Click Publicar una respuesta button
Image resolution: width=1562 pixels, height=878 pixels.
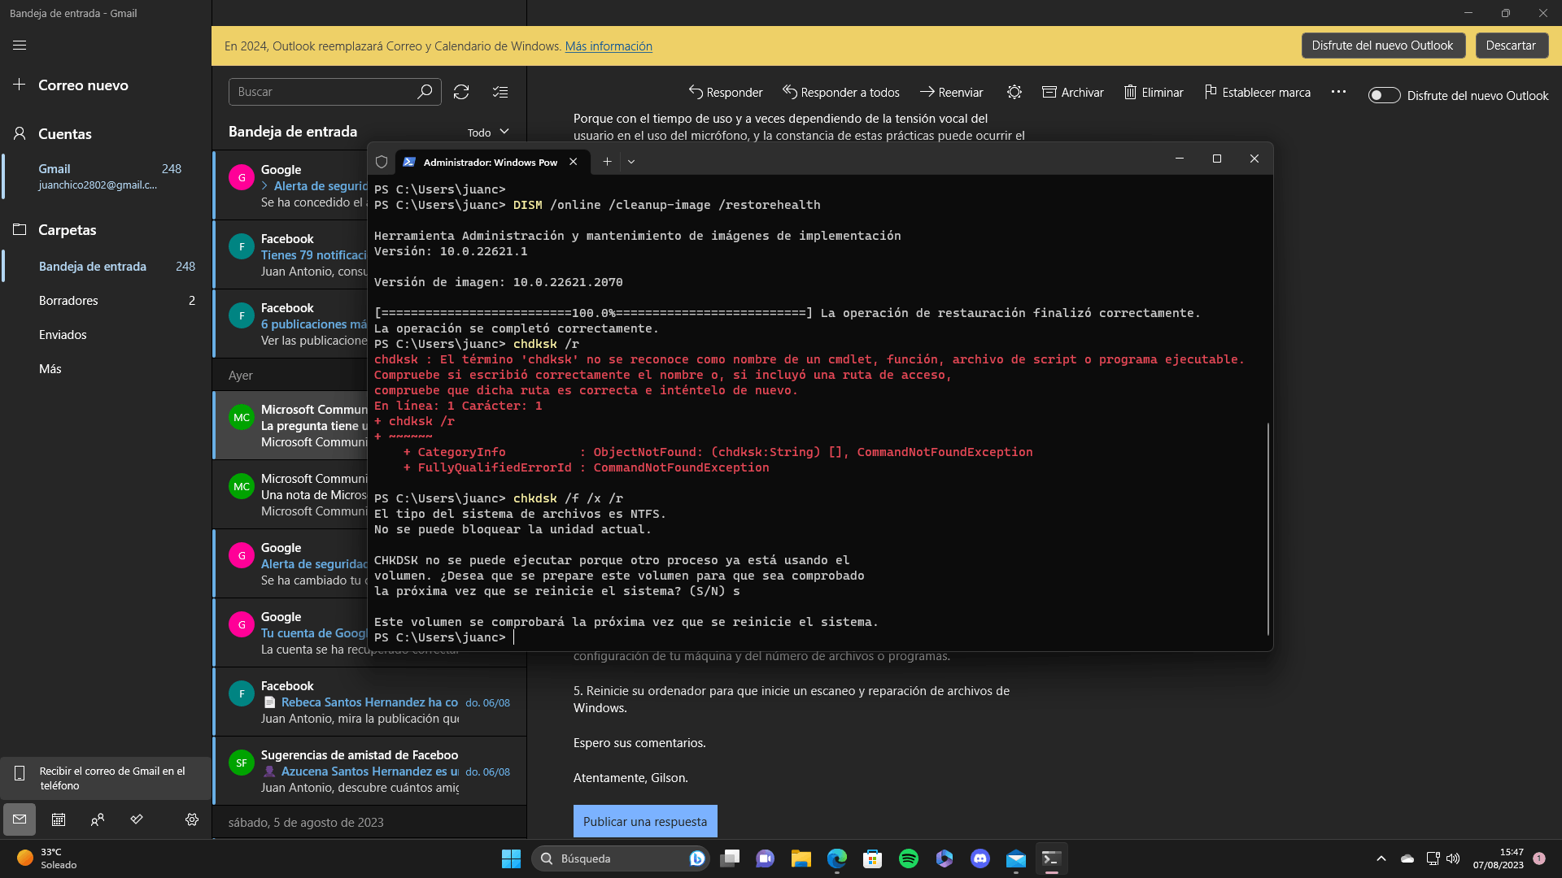[644, 821]
